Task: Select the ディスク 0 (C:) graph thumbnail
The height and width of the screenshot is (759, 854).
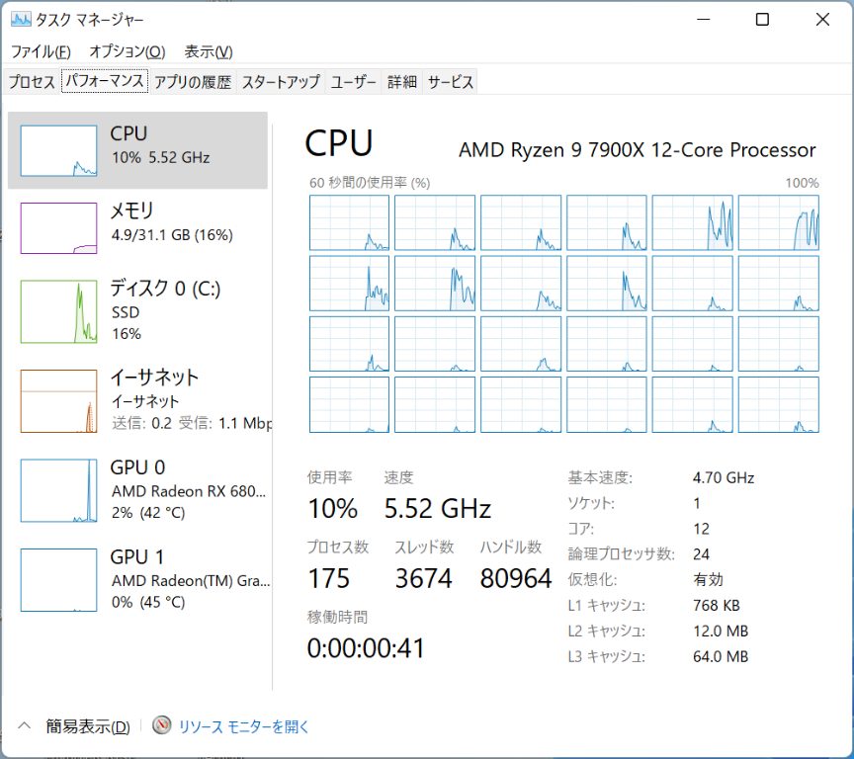Action: [x=59, y=311]
